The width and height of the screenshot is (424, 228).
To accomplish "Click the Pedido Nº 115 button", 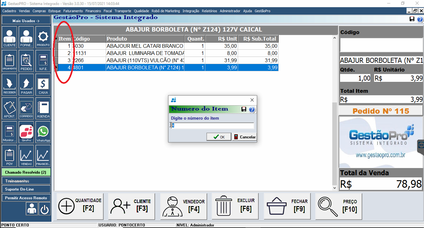I will pos(381,111).
